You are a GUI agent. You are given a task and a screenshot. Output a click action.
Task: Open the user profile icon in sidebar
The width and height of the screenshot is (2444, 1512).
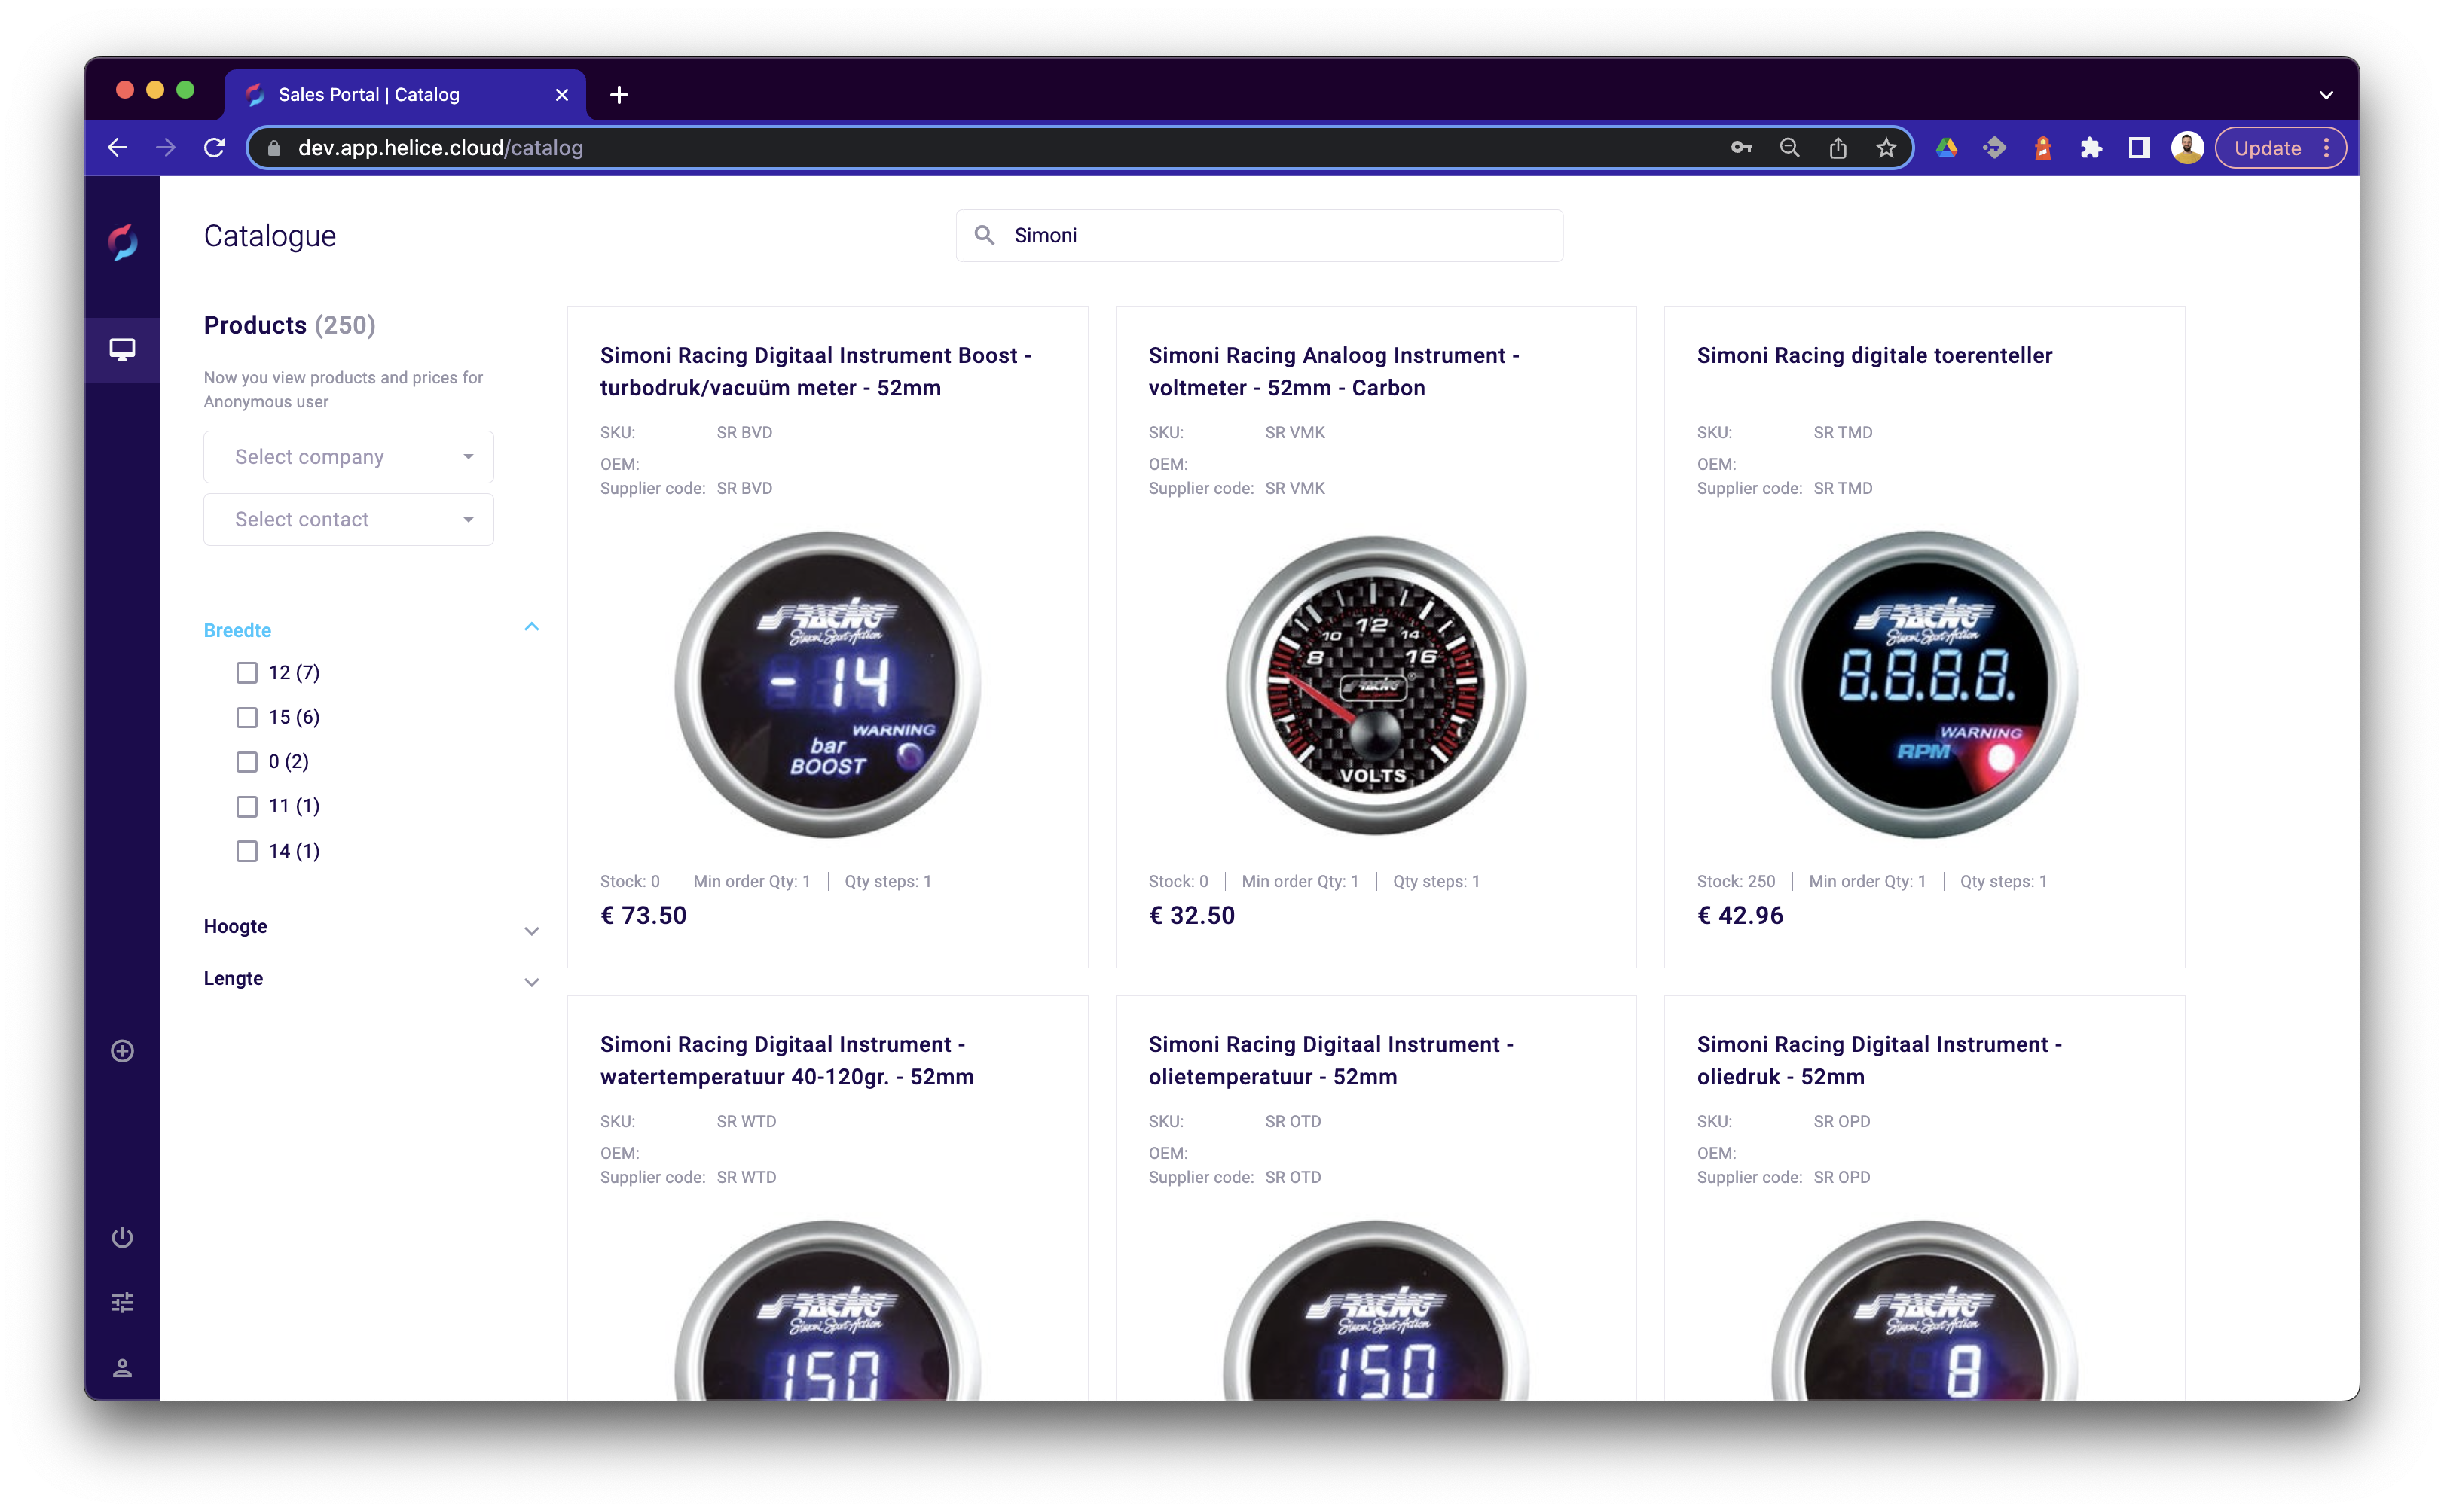tap(122, 1367)
